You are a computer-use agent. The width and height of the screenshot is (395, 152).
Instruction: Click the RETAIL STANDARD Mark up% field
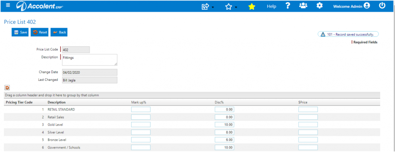[x=141, y=109]
